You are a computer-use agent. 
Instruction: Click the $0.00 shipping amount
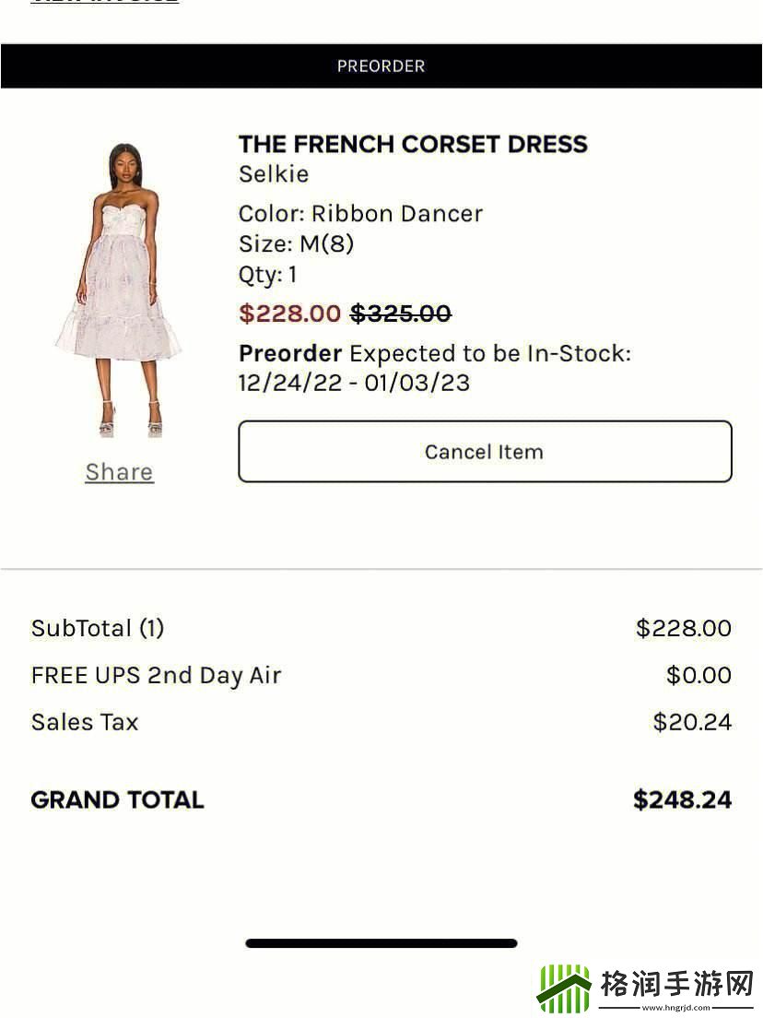click(x=698, y=675)
